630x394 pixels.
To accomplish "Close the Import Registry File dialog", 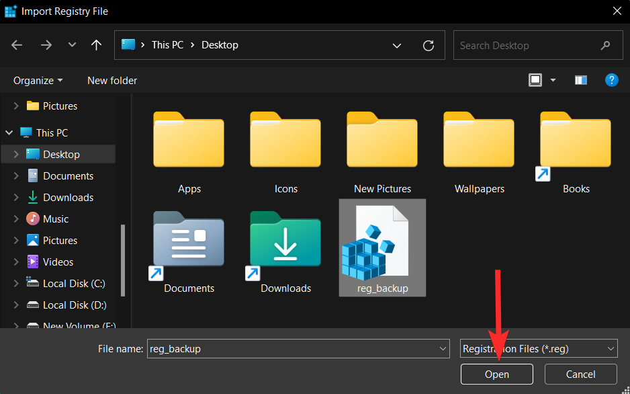I will click(617, 11).
